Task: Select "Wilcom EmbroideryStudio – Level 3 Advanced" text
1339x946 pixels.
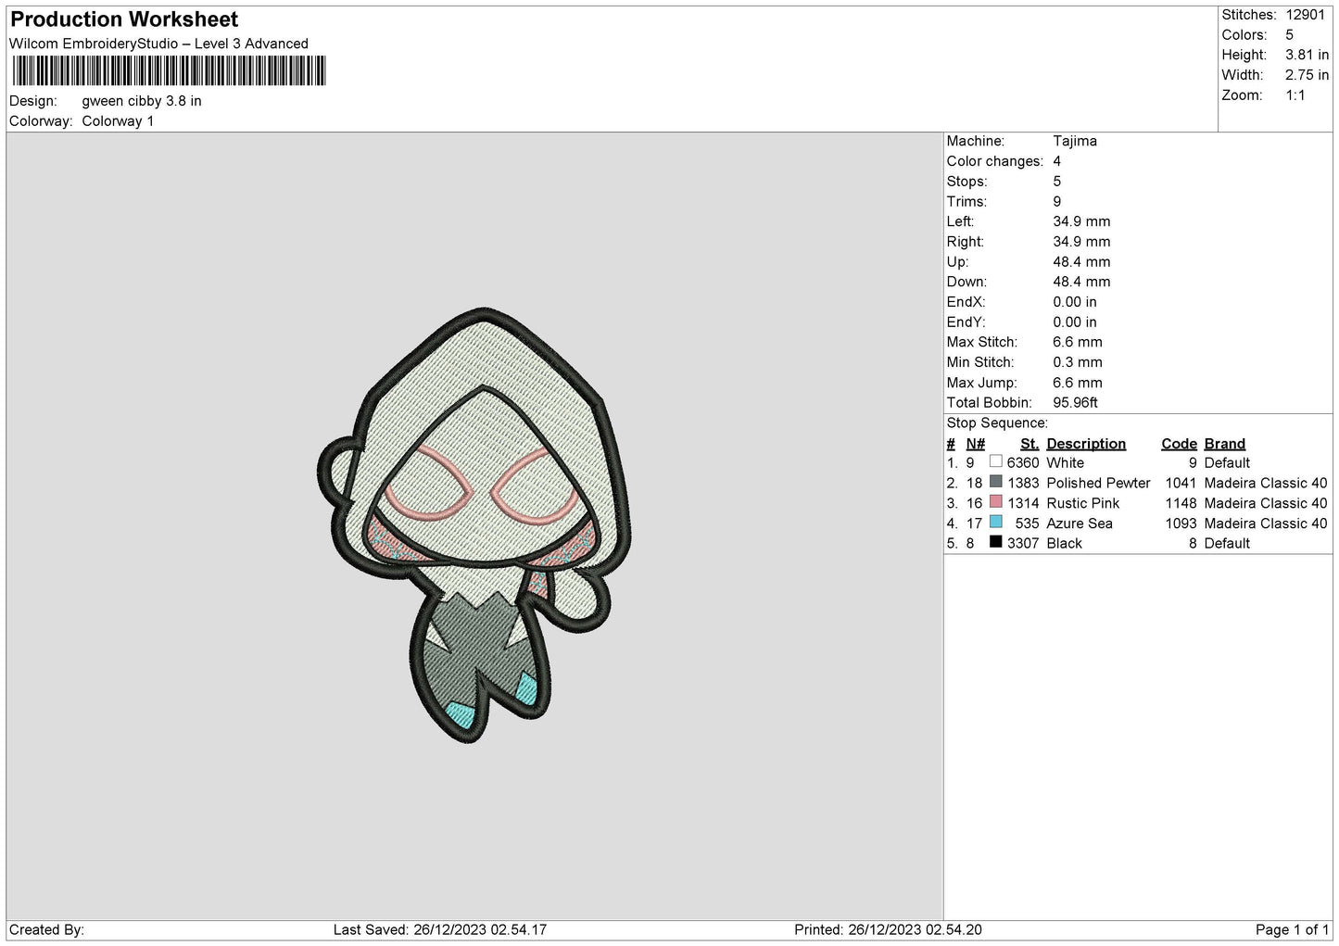Action: (x=158, y=44)
